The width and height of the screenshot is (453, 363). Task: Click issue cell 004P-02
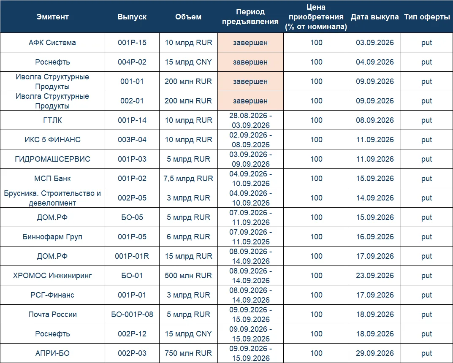click(x=132, y=62)
